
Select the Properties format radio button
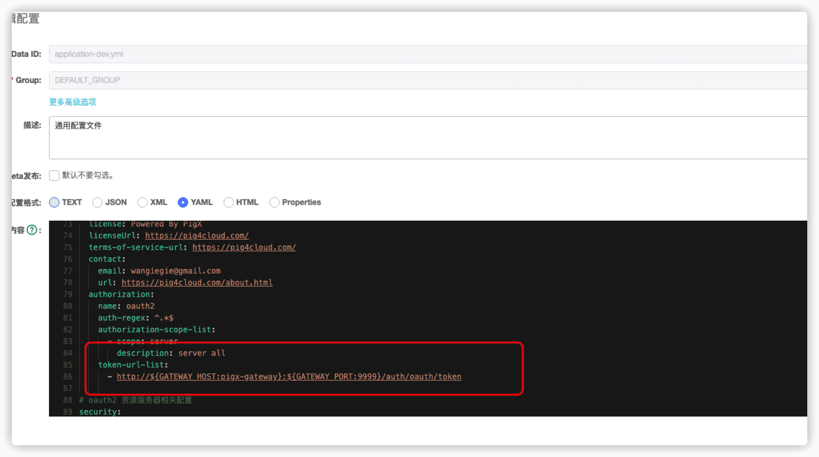click(274, 202)
